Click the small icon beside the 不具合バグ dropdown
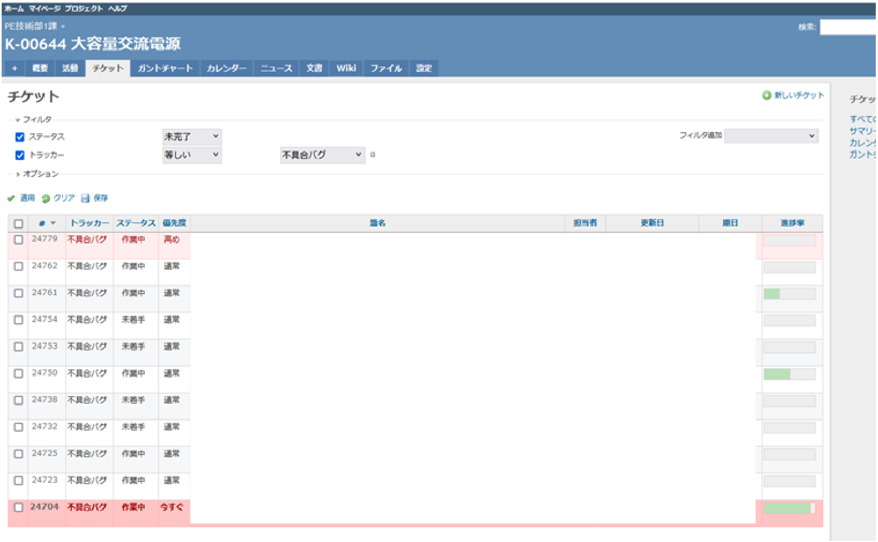 pos(373,155)
